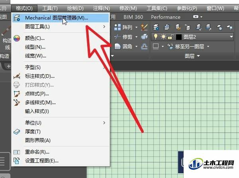The width and height of the screenshot is (239, 178).
Task: Click the layer isolate icon
Action: (199, 27)
